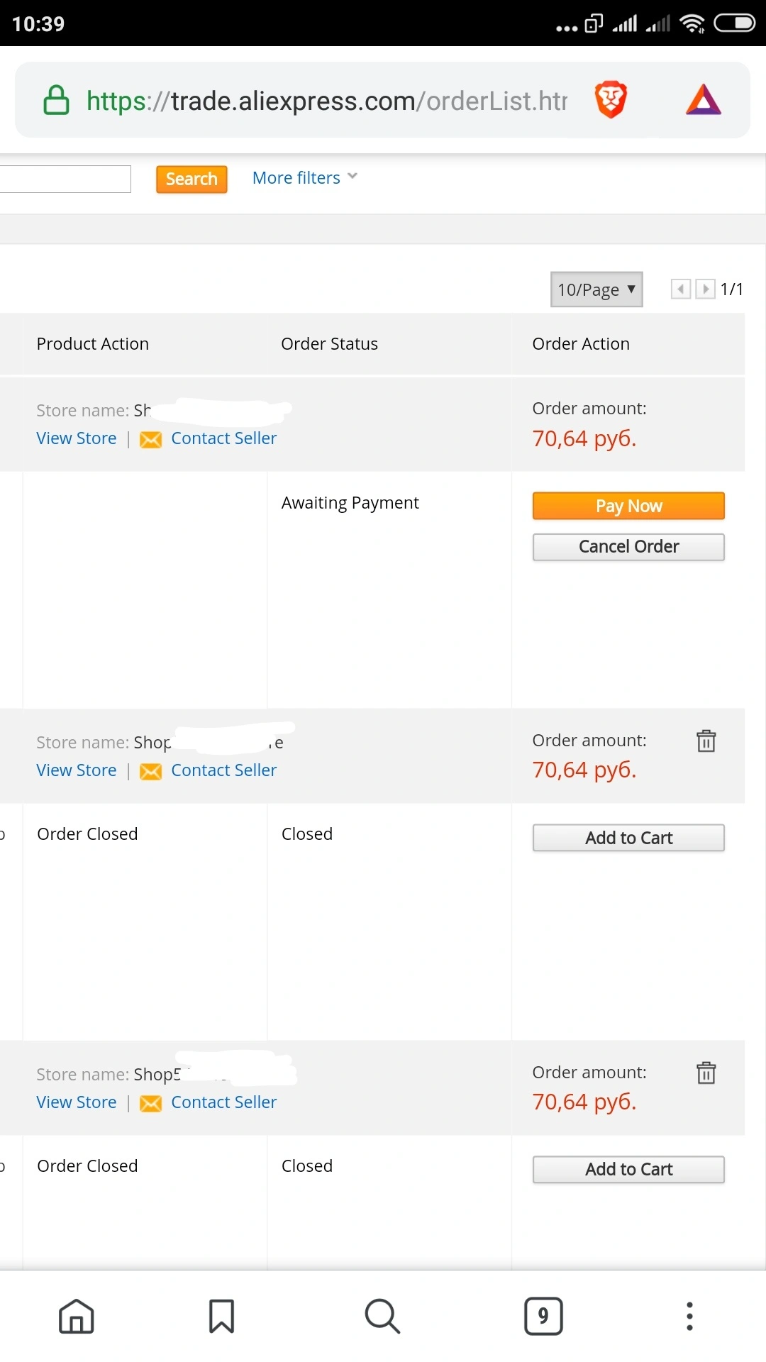Go to browser home page
Viewport: 766px width, 1362px height.
coord(77,1317)
